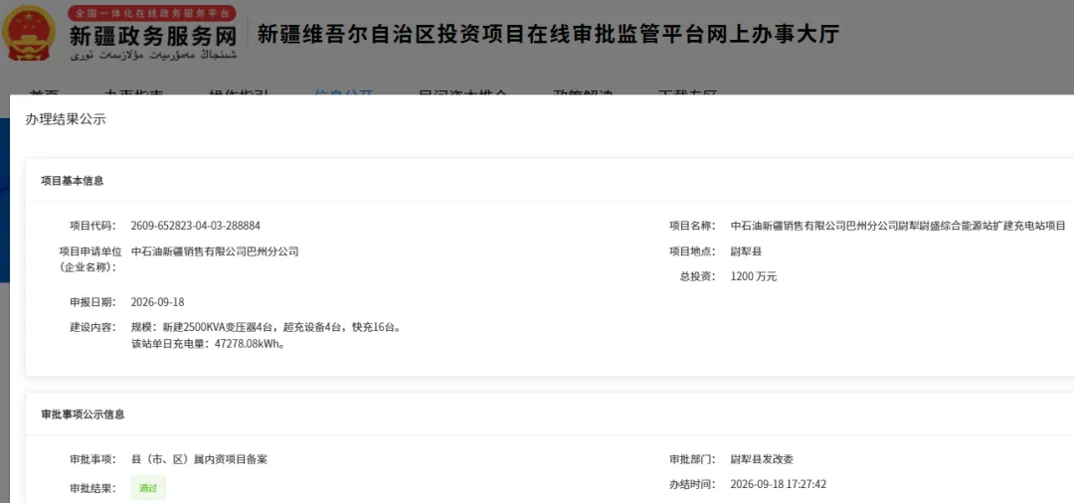Click the national emblem logo

pyautogui.click(x=30, y=34)
